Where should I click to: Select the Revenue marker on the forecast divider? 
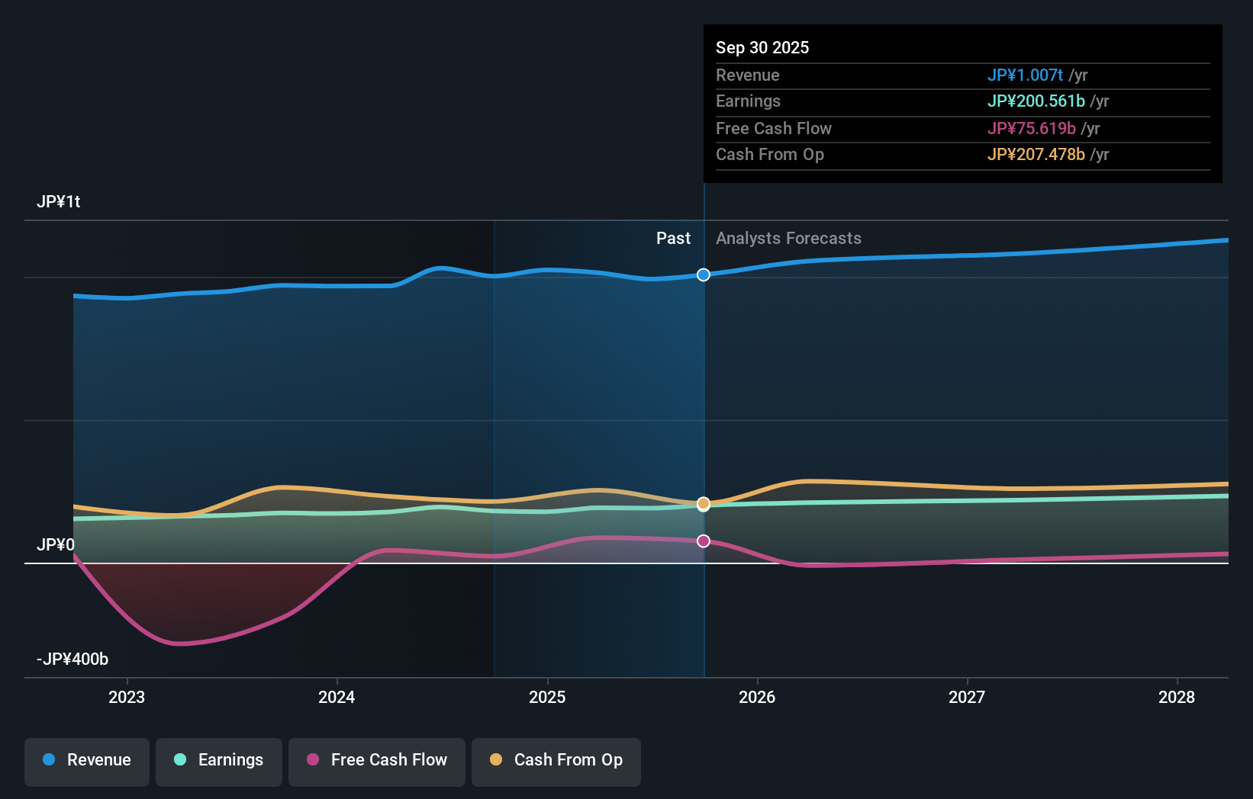click(x=703, y=275)
